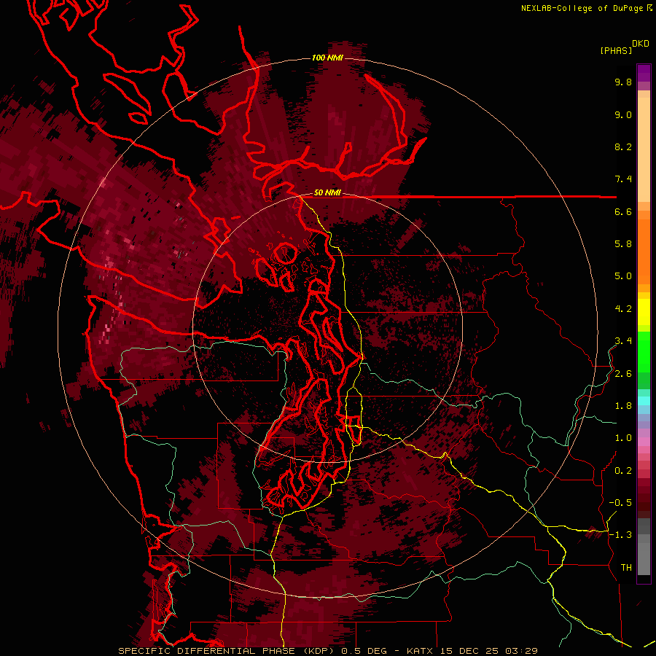Click the 9.0 scale value
656x656 pixels.
point(623,114)
